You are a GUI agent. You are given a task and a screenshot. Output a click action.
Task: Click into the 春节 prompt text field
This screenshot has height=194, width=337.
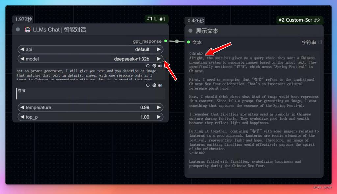[x=91, y=94]
